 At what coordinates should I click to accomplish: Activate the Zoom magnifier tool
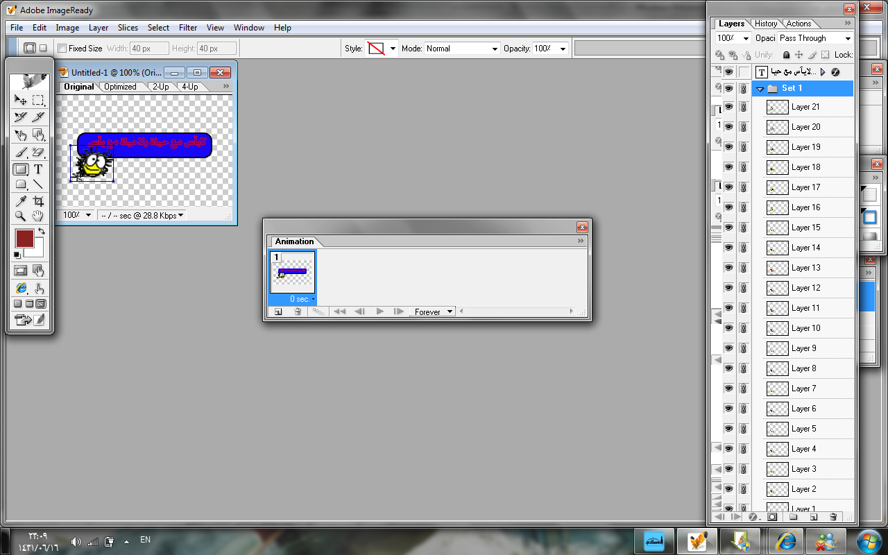point(21,216)
